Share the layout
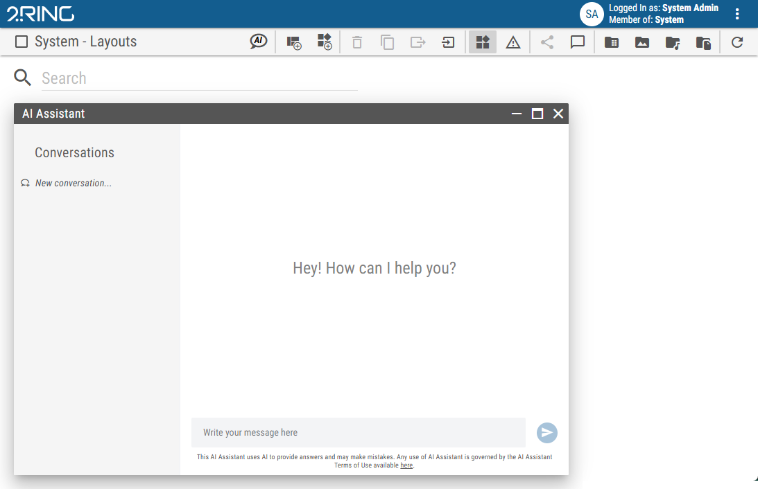The height and width of the screenshot is (489, 758). coord(546,42)
